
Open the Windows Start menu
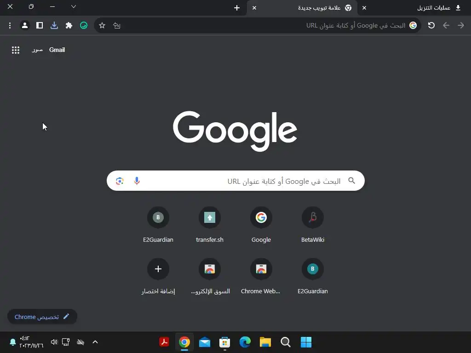click(x=306, y=342)
